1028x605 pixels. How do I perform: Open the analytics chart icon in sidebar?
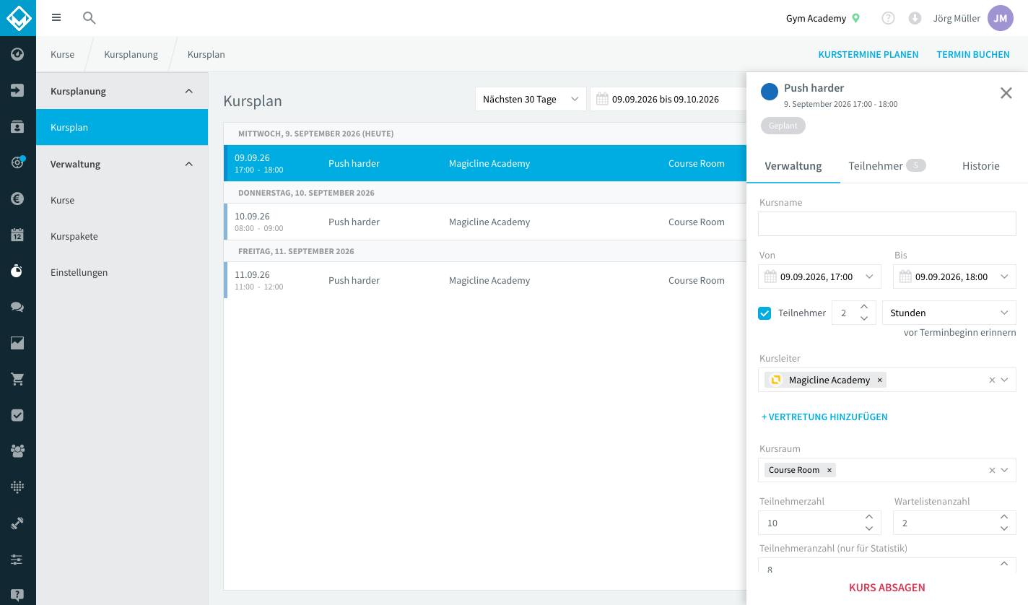coord(18,343)
